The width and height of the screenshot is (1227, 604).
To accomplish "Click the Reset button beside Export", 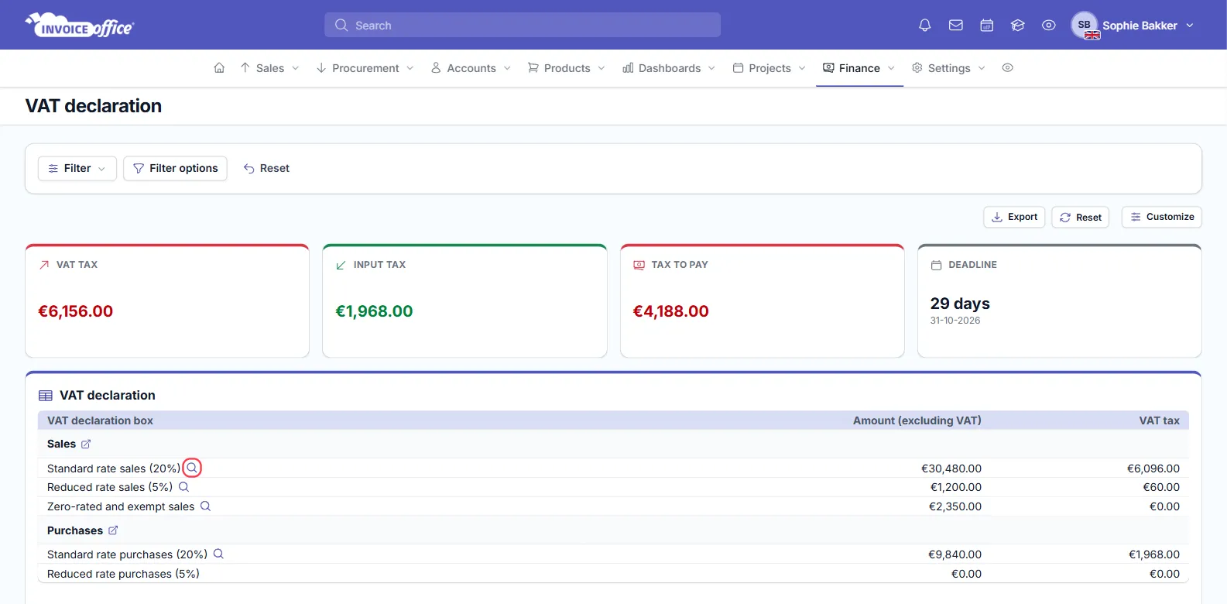I will click(1080, 217).
